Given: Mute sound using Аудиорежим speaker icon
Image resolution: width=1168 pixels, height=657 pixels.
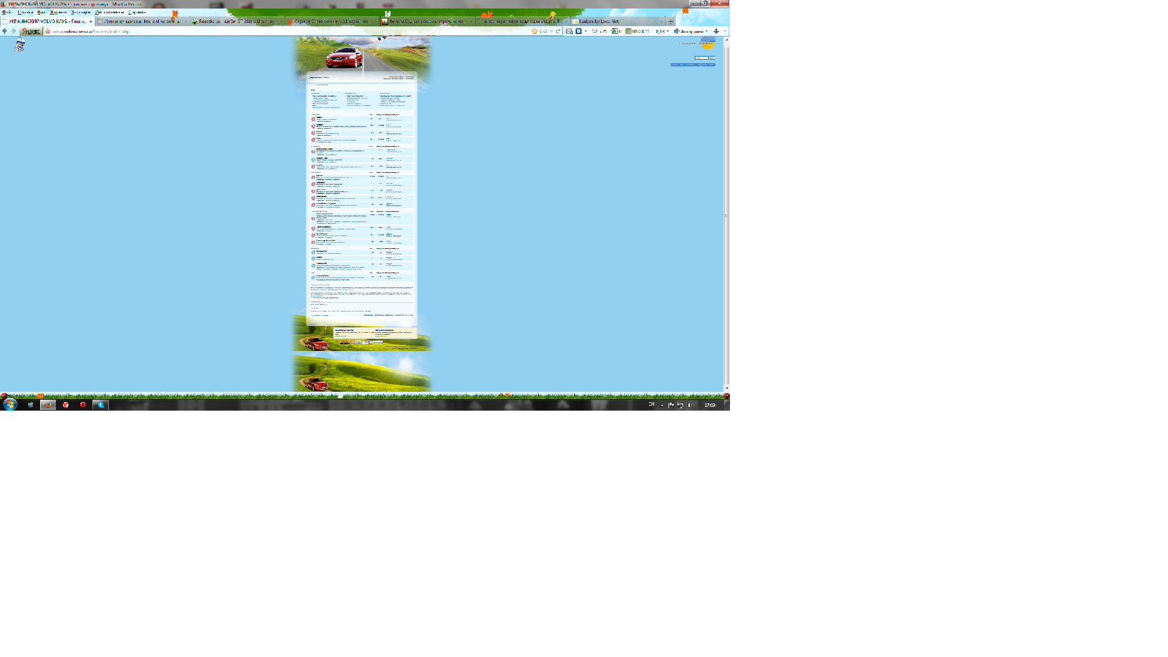Looking at the screenshot, I should coord(676,31).
